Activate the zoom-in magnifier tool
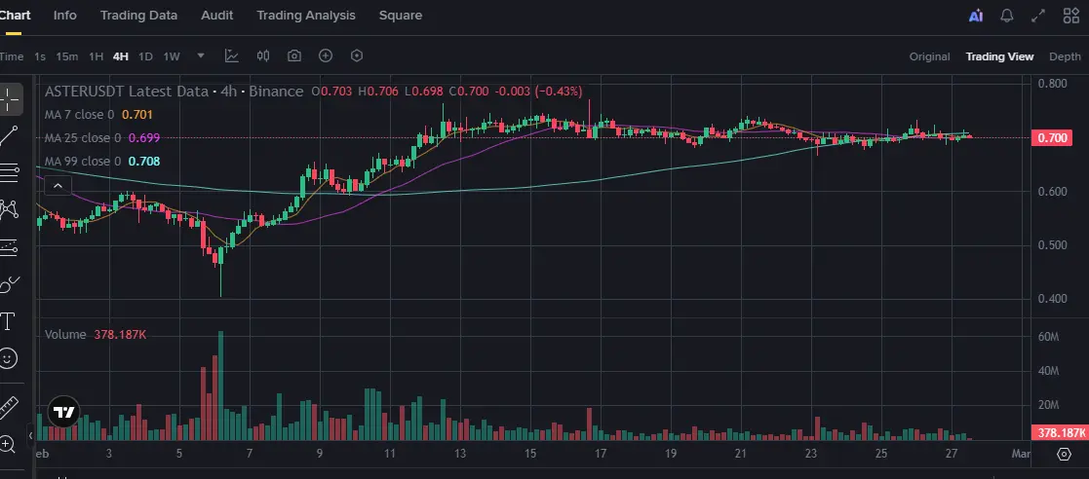 click(8, 444)
